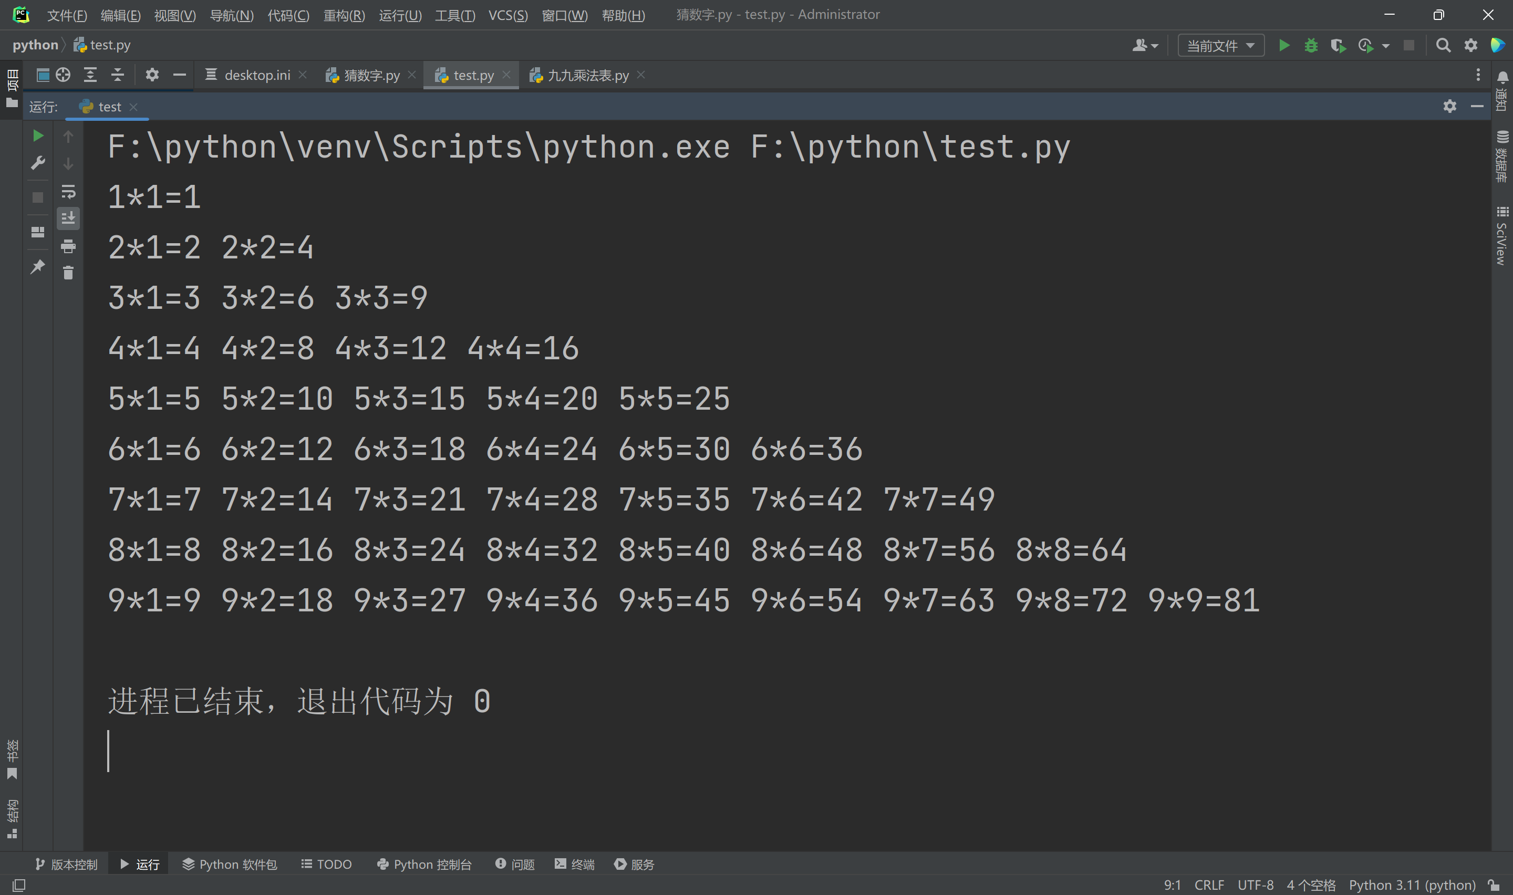Viewport: 1513px width, 895px height.
Task: Toggle scroll to end of output
Action: pos(68,218)
